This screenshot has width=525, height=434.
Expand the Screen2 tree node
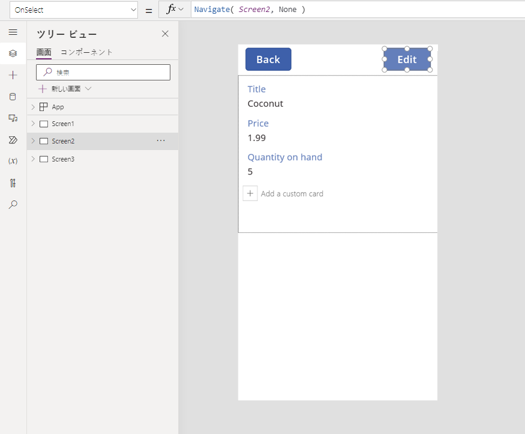click(33, 141)
